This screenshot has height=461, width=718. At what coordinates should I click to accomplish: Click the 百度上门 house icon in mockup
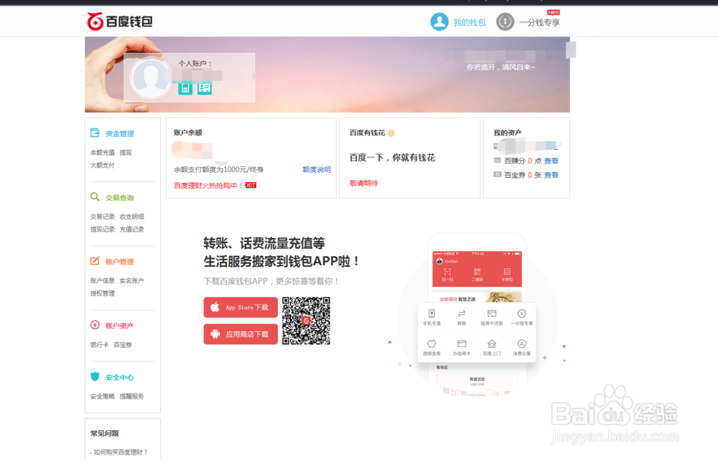click(x=492, y=344)
